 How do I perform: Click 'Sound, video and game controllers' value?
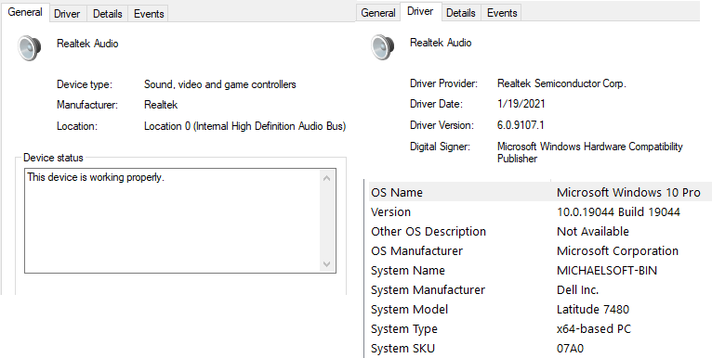pyautogui.click(x=220, y=84)
